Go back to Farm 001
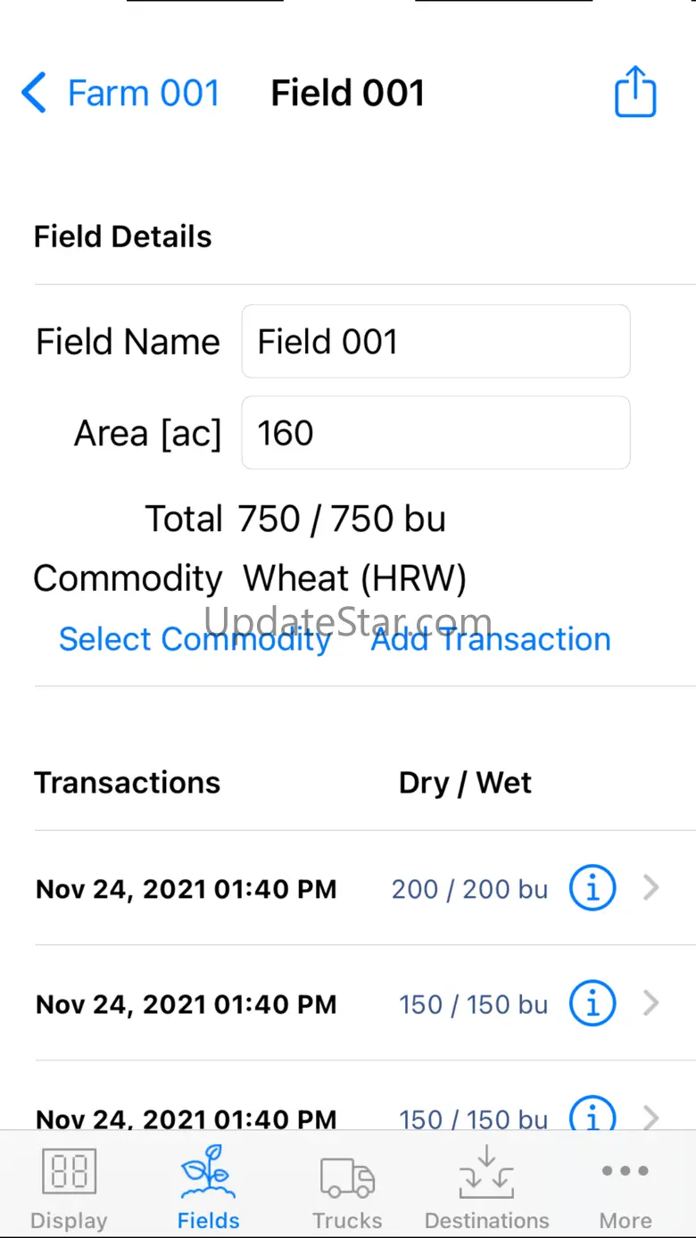Screen dimensions: 696x1238 coord(143,93)
